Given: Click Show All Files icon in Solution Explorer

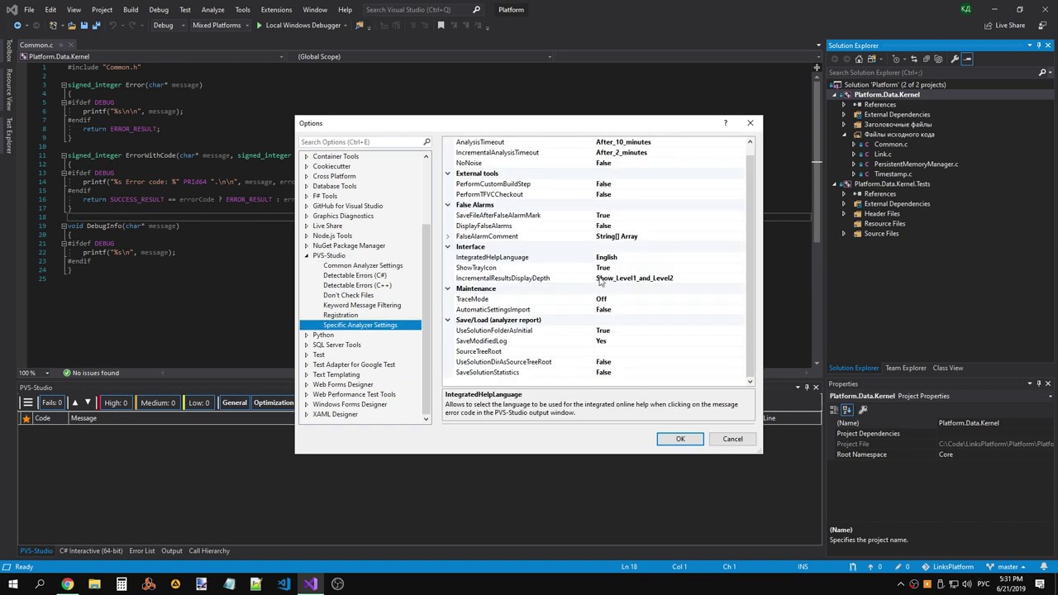Looking at the screenshot, I should point(938,59).
